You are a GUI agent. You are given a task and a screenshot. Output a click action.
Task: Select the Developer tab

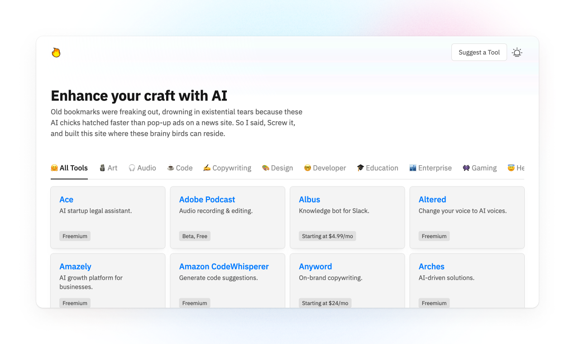point(325,168)
